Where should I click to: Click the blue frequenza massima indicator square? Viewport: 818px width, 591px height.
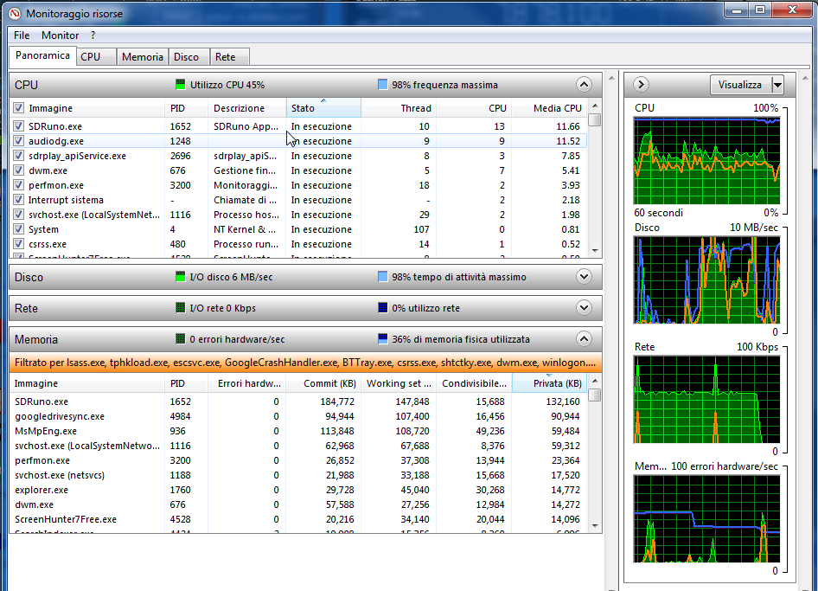382,85
